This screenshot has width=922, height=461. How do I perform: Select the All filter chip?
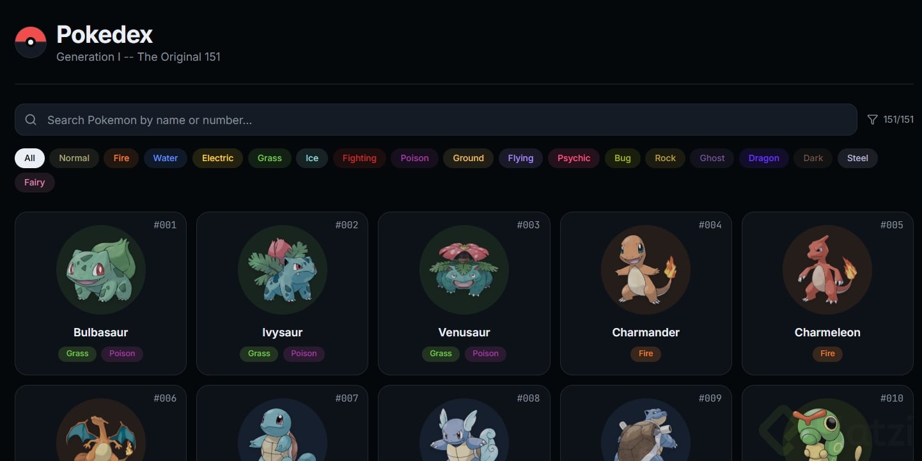click(29, 158)
